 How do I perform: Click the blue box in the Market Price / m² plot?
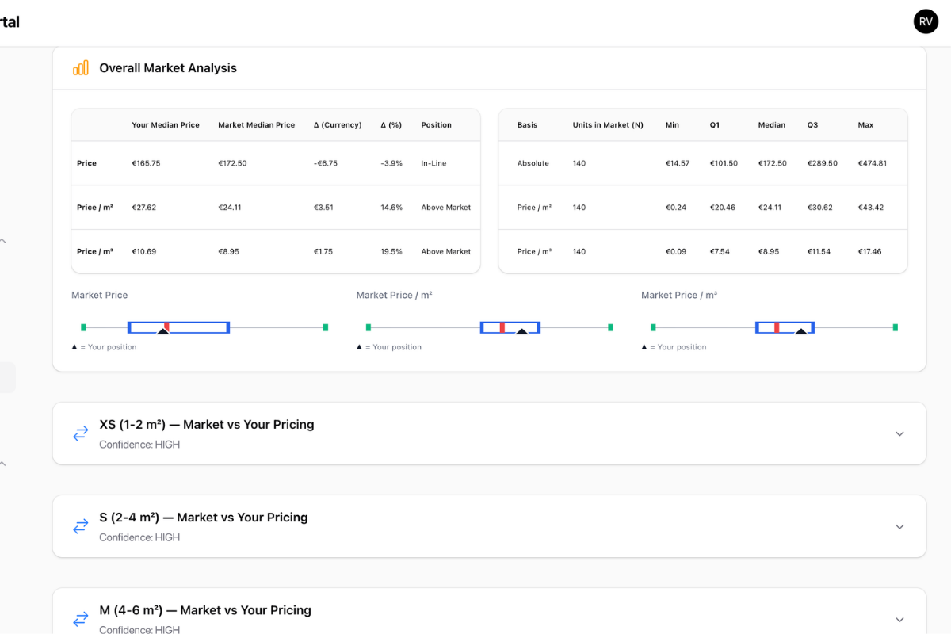coord(510,327)
